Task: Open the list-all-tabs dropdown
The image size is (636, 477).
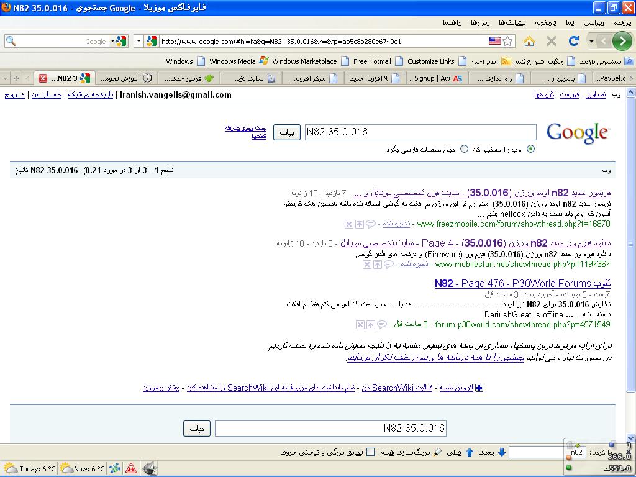Action: pos(5,78)
